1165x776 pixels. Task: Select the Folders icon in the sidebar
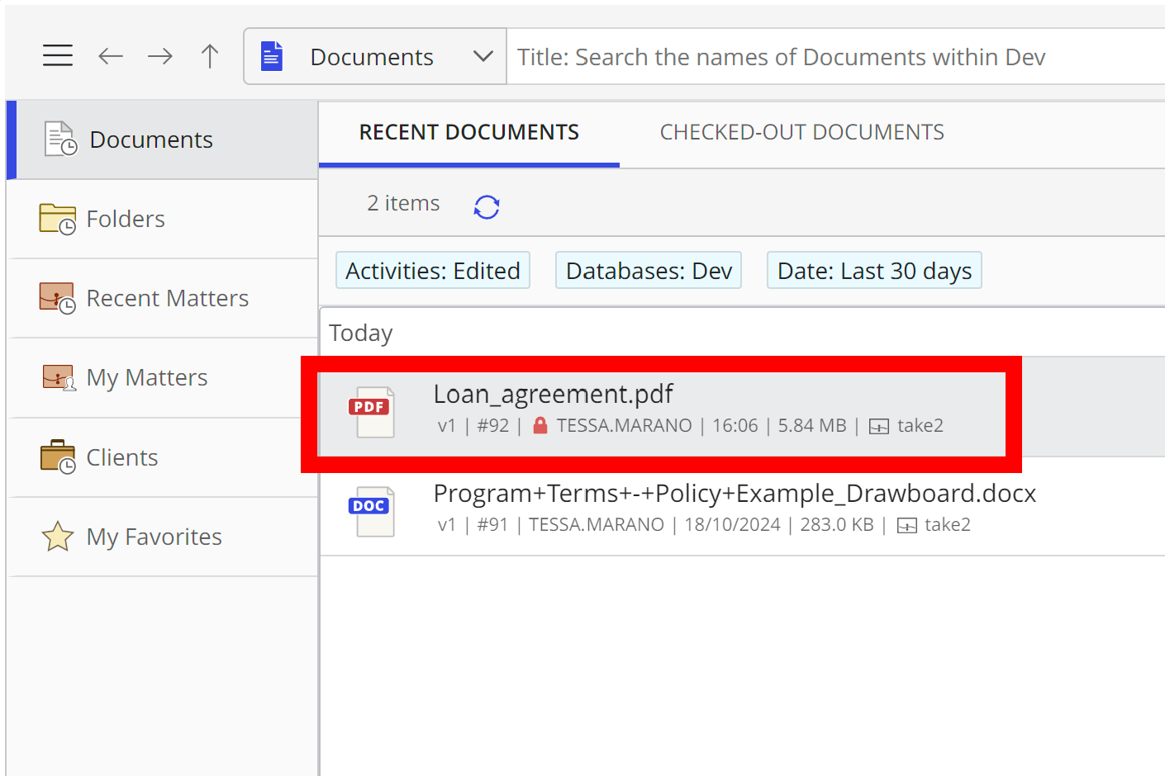57,218
